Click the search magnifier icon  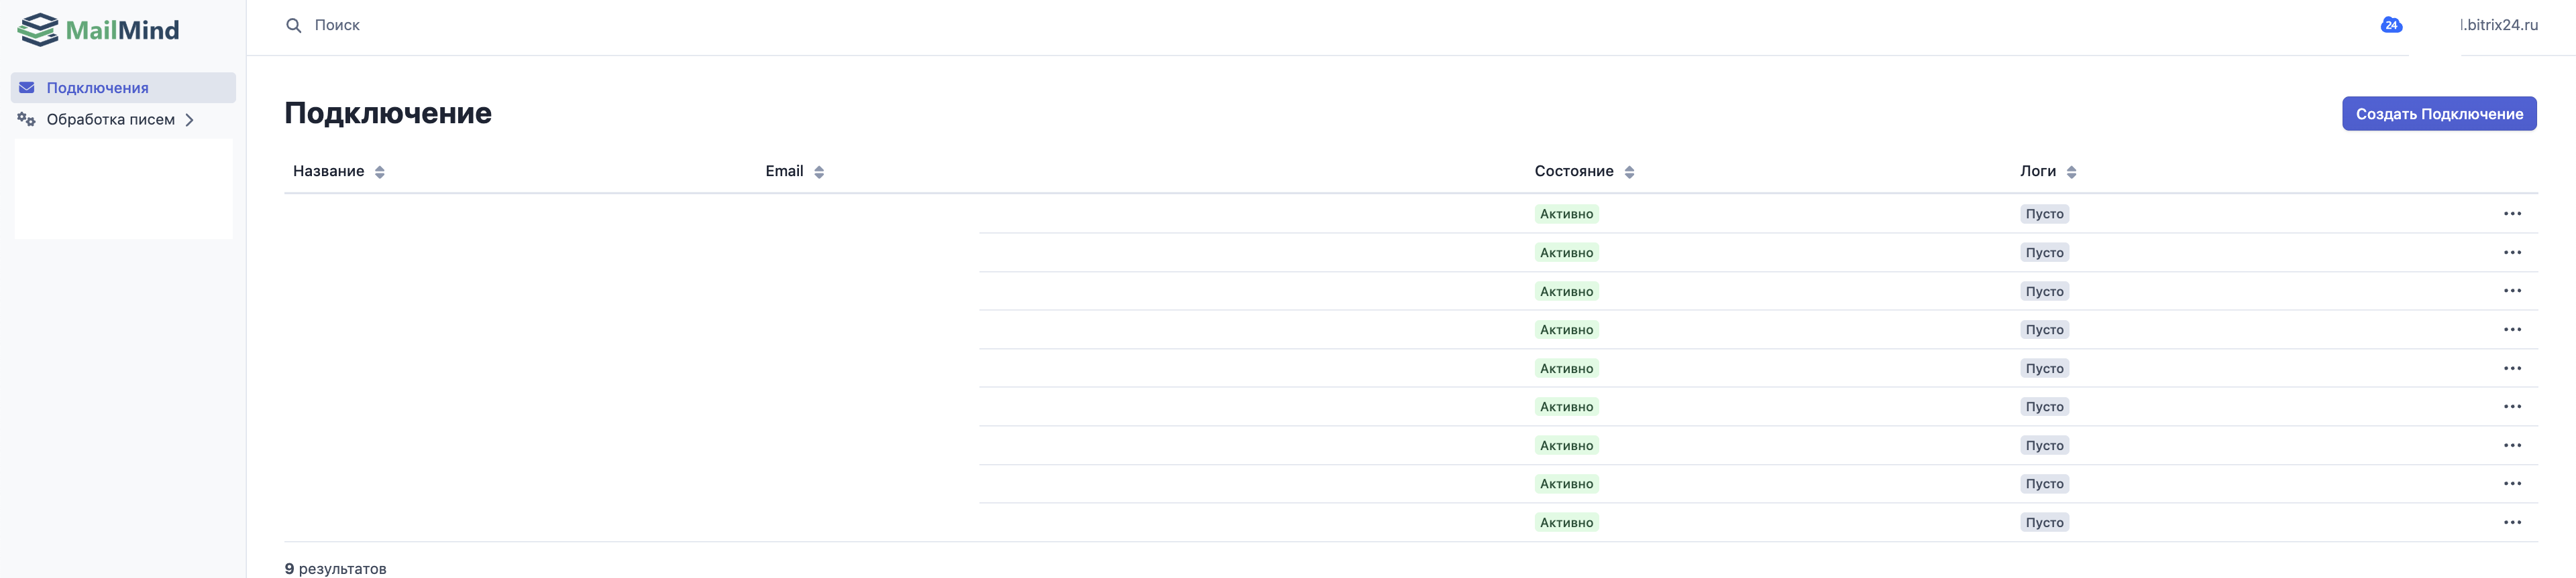(x=293, y=26)
